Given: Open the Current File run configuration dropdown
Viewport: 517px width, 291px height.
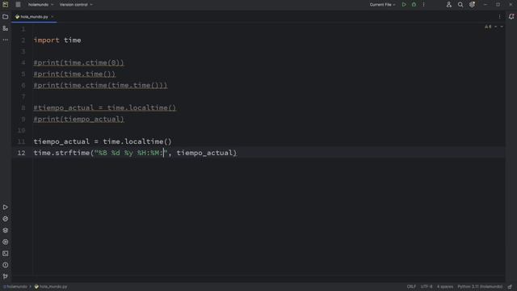Looking at the screenshot, I should point(382,5).
